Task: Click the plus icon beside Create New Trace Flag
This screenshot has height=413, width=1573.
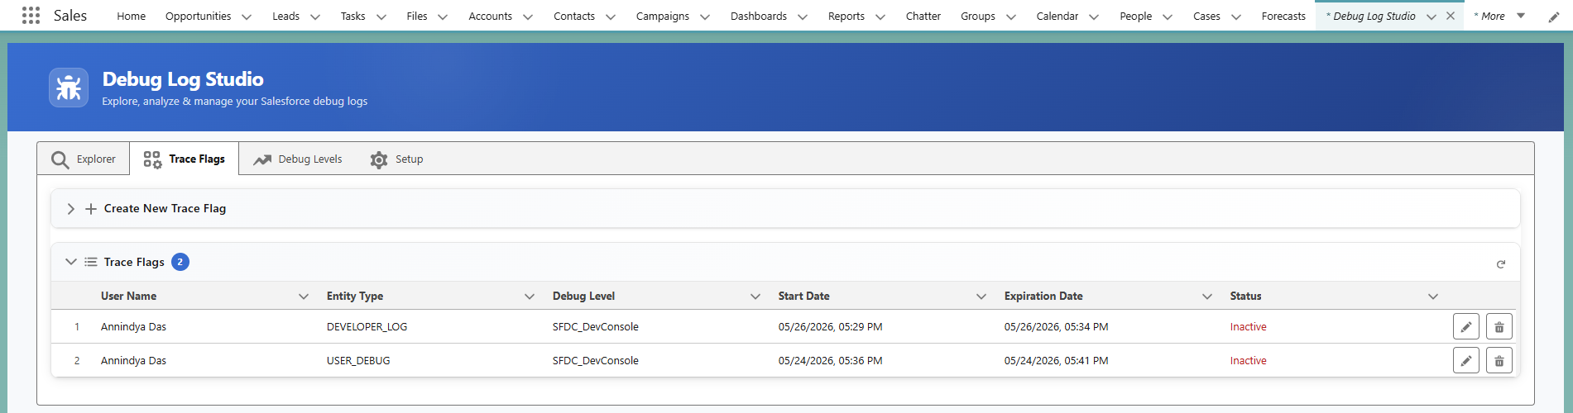Action: [x=91, y=209]
